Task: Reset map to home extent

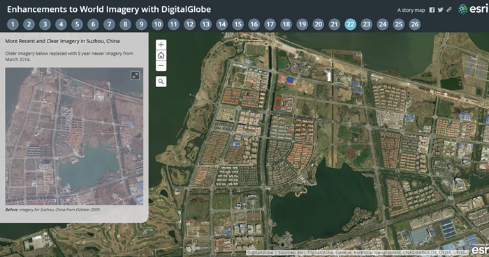Action: 161,55
